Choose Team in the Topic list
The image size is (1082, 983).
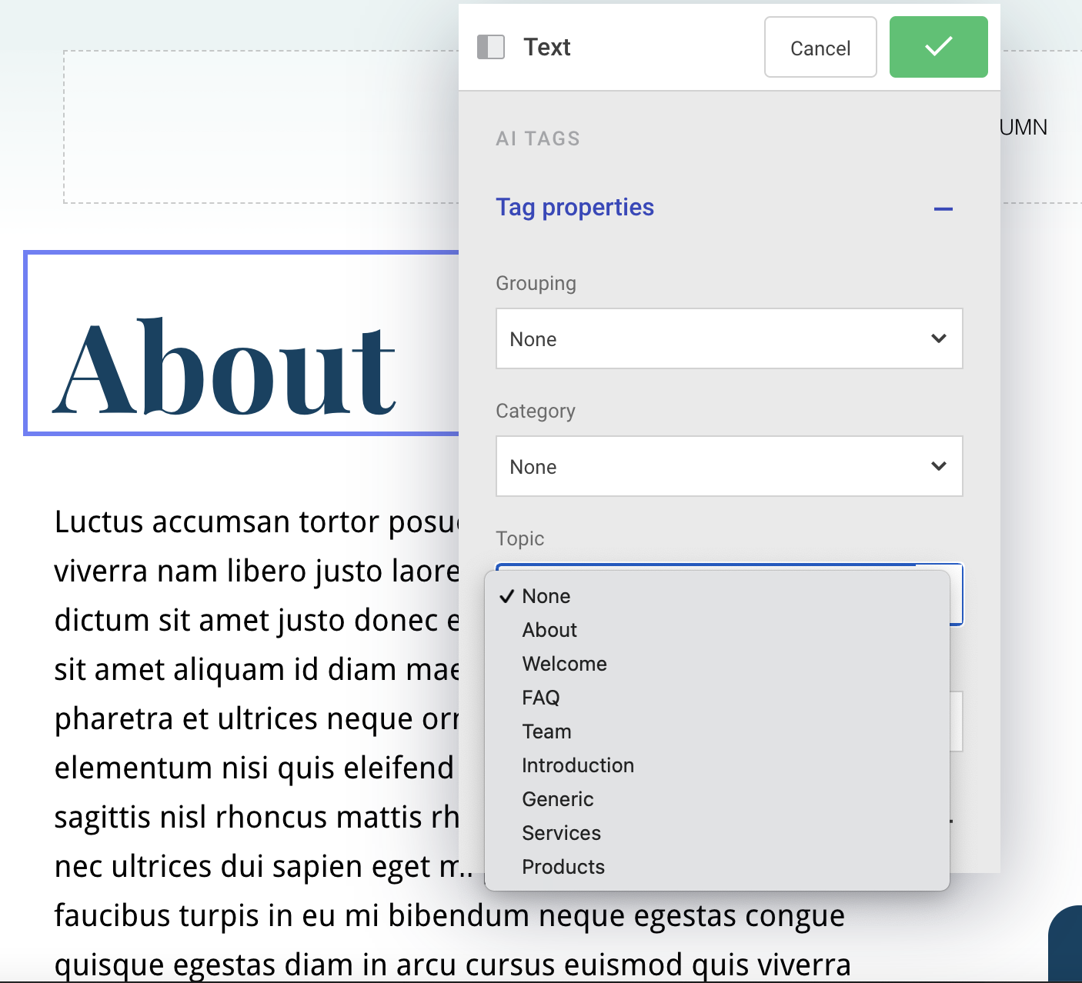tap(716, 731)
